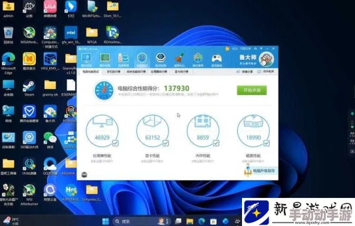This screenshot has width=355, height=226.
Task: Open the WTGA folder on desktop
Action: coord(91,35)
